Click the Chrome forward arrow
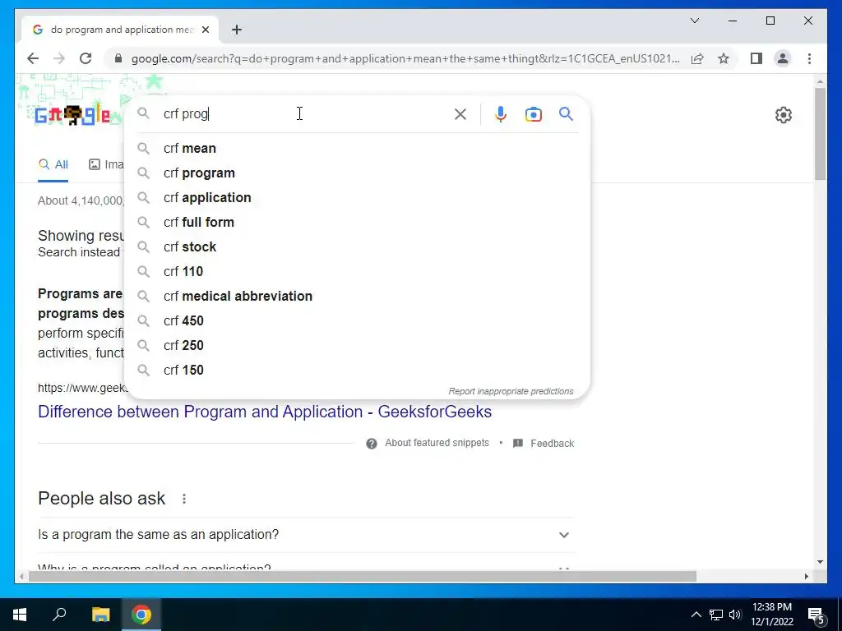The width and height of the screenshot is (842, 631). pyautogui.click(x=59, y=58)
